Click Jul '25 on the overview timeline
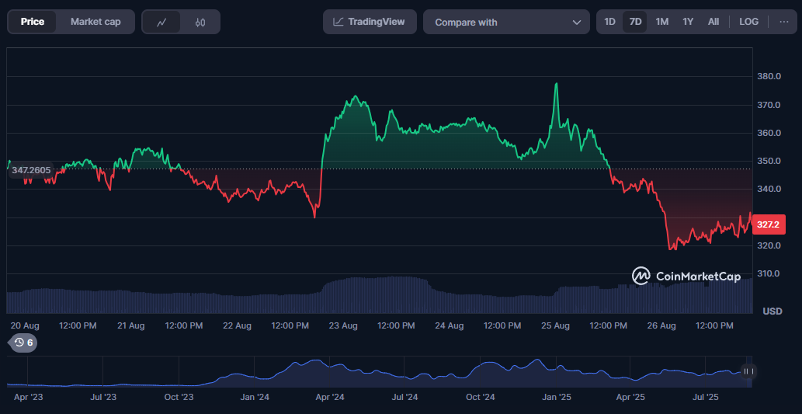This screenshot has width=802, height=414. pyautogui.click(x=706, y=397)
